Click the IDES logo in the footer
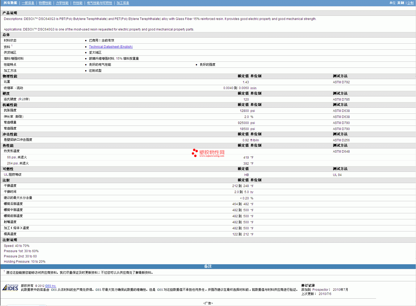 (10, 287)
